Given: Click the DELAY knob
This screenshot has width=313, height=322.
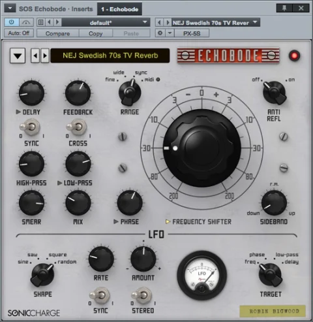Looking at the screenshot, I should click(x=31, y=93).
